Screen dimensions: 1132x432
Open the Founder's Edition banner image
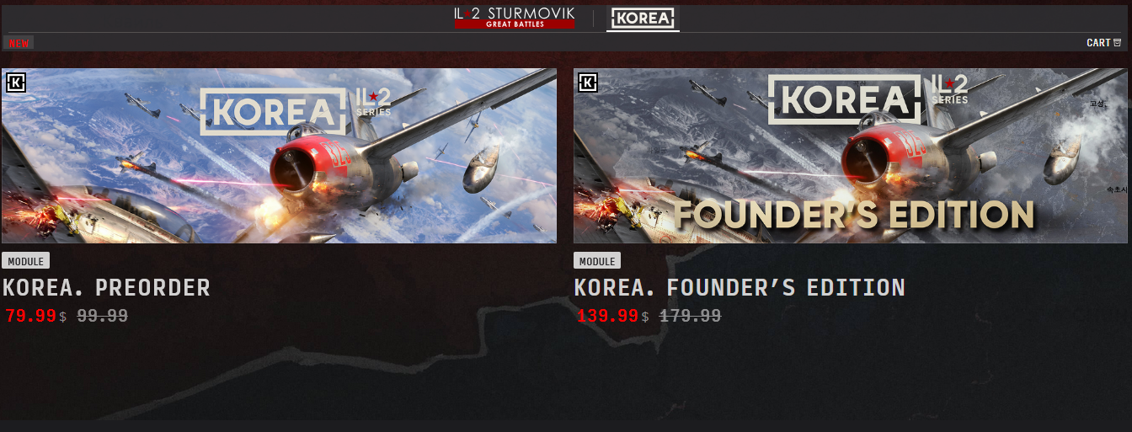pos(851,156)
